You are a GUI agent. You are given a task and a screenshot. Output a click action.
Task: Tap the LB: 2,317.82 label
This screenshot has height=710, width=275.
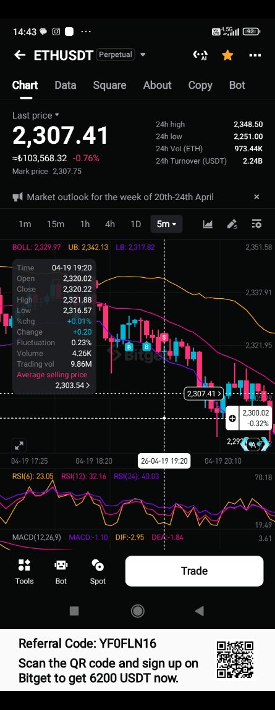coord(135,247)
